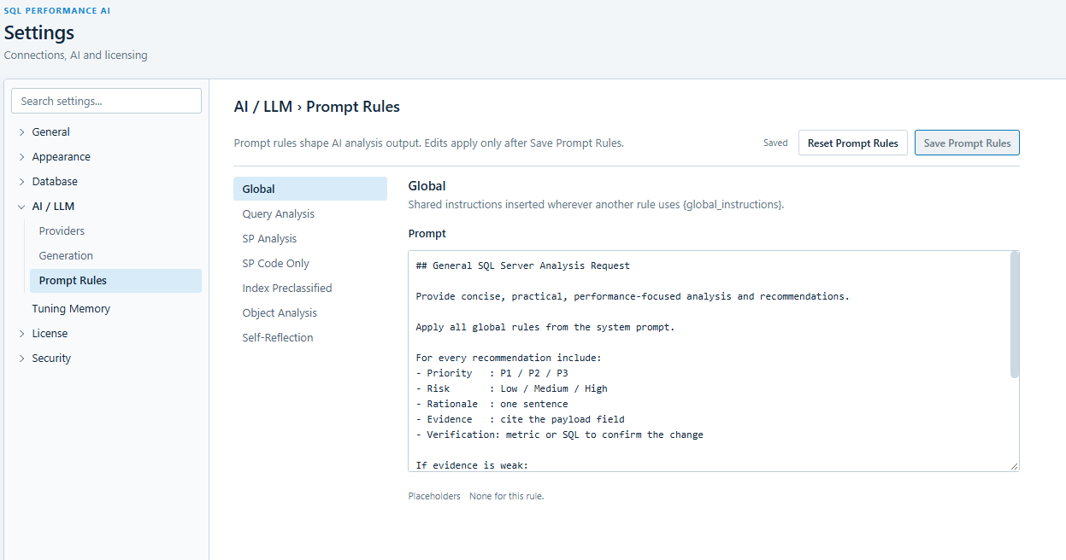The height and width of the screenshot is (560, 1066).
Task: Click the Rationale : one sentence line
Action: pos(492,404)
